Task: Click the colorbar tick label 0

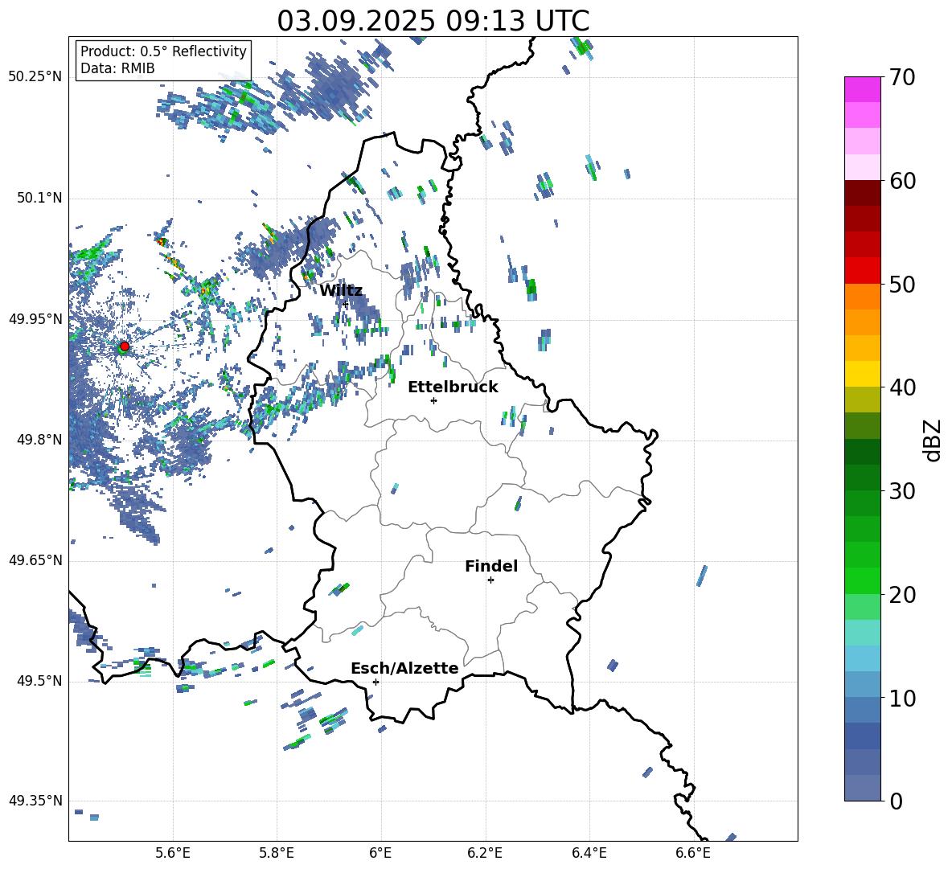Action: pos(896,801)
